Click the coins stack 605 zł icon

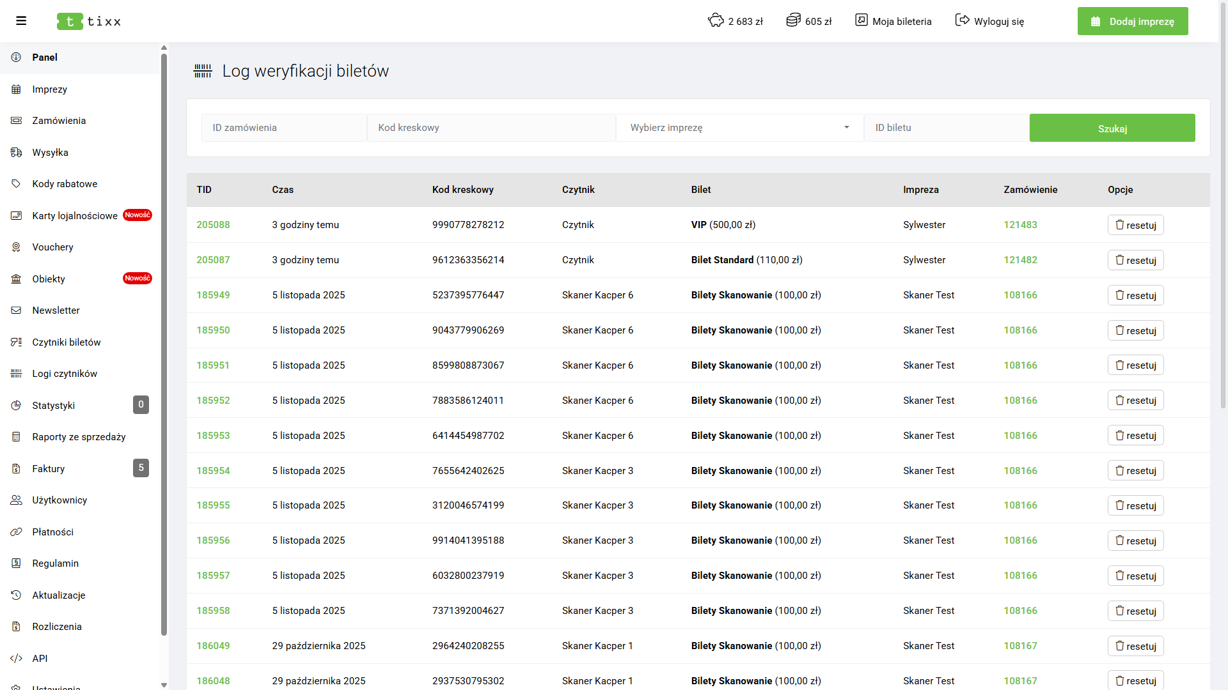pos(793,20)
